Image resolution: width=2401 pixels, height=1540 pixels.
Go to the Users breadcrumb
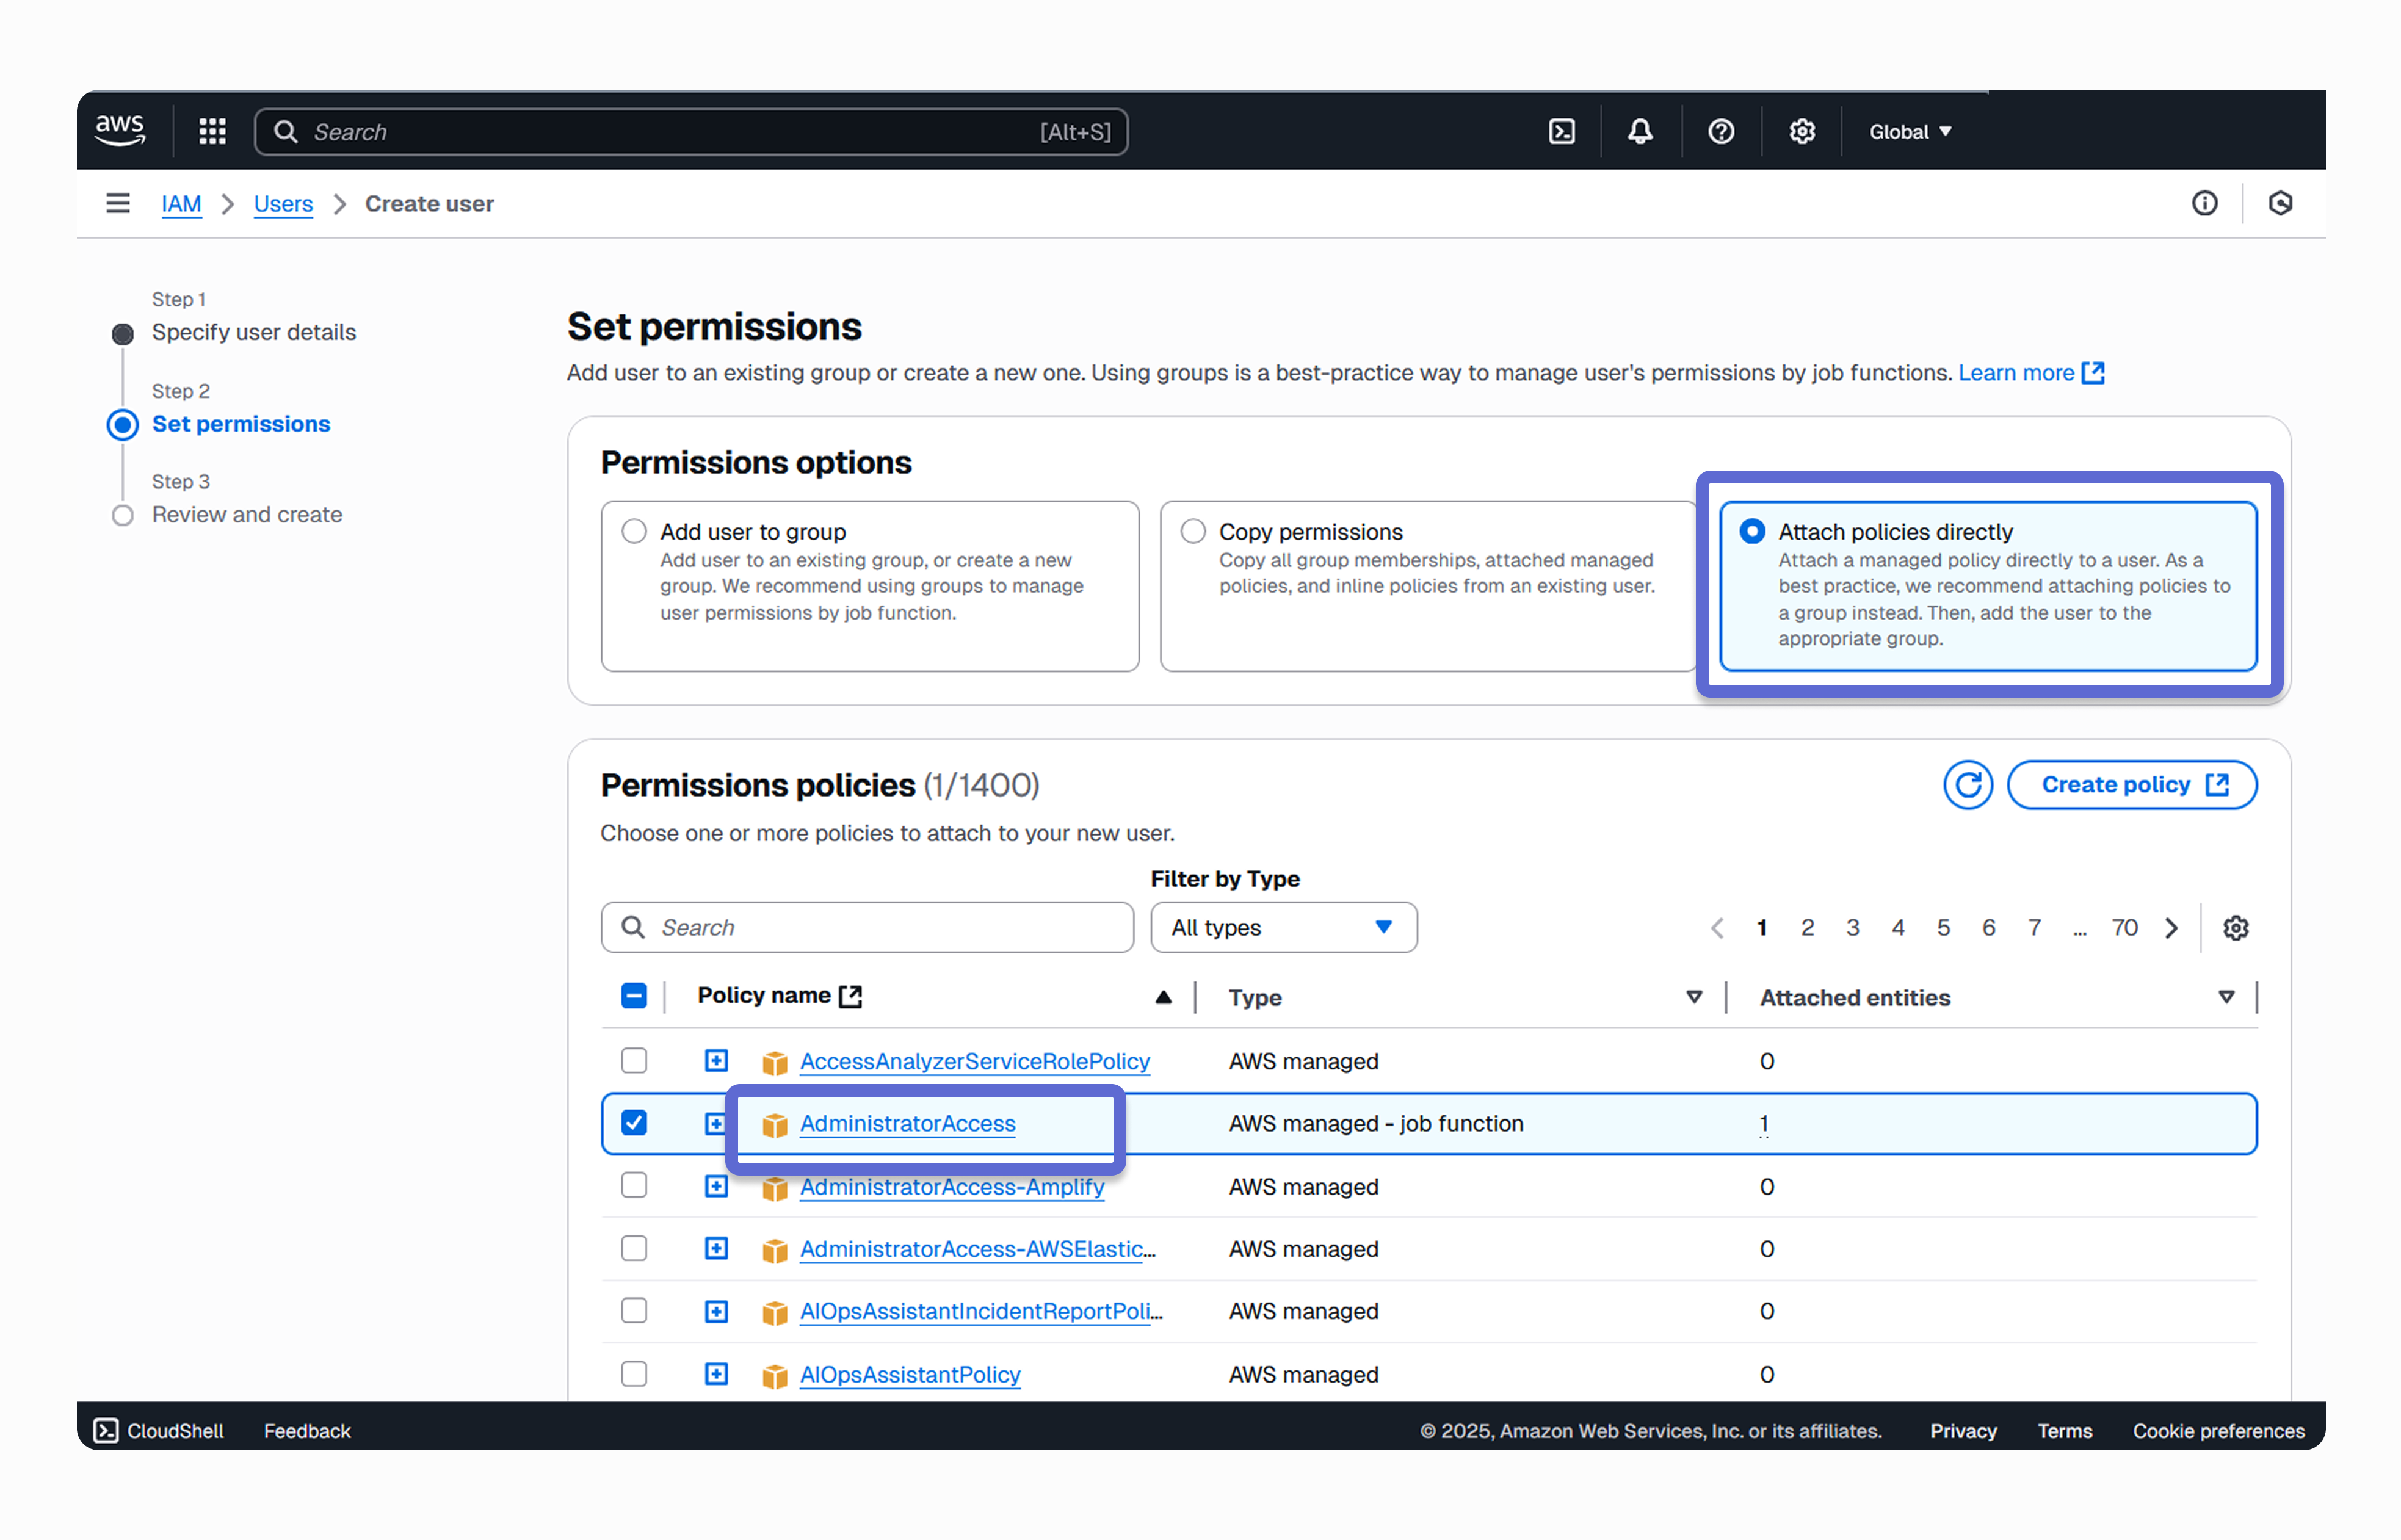(x=283, y=204)
